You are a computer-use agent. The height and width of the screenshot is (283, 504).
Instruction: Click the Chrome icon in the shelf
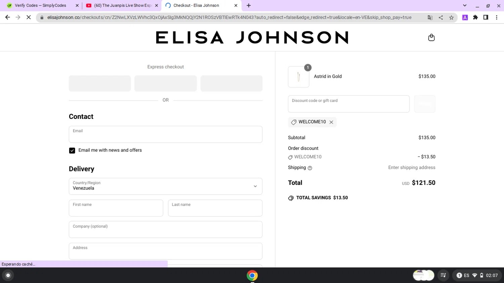coord(252,276)
